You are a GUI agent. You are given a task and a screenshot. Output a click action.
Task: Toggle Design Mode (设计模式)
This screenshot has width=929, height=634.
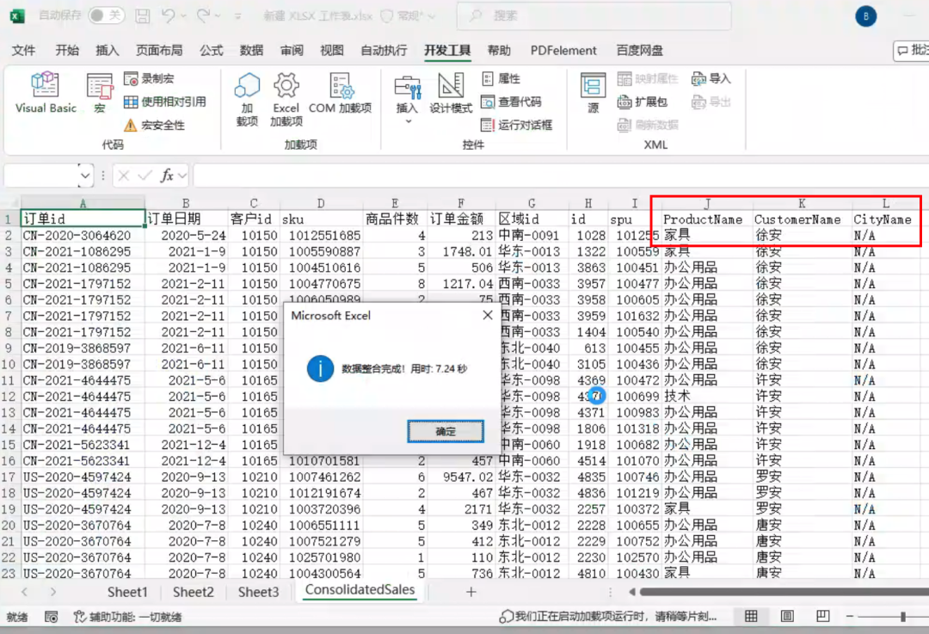click(450, 92)
